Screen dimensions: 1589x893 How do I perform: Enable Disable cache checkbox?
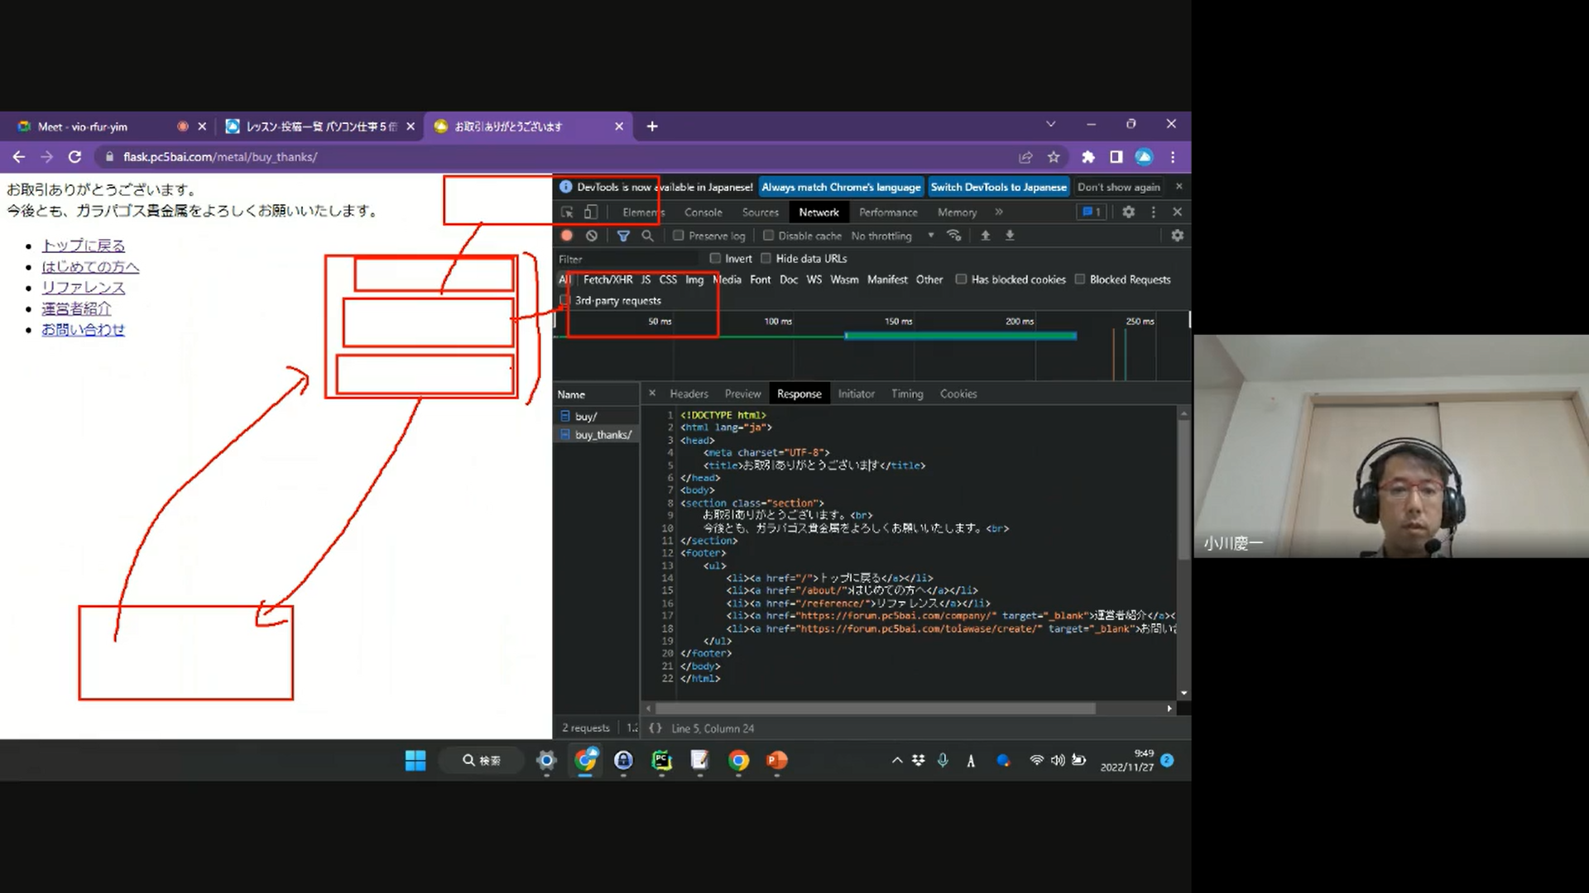pos(768,236)
